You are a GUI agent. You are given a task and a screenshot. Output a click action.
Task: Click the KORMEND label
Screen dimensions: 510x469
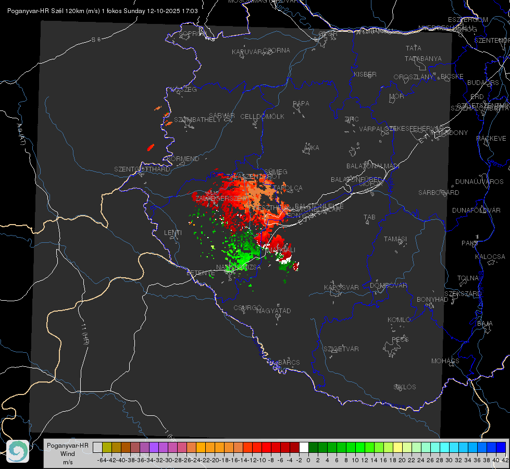pyautogui.click(x=183, y=159)
